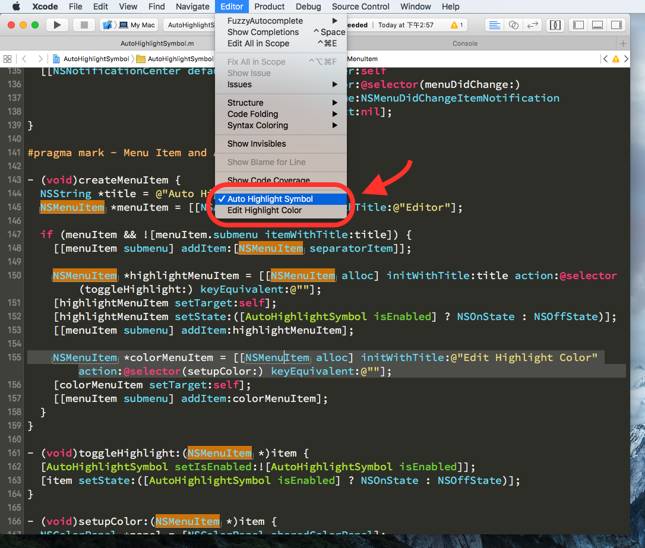Select Edit Highlight Color menu item
Screen dimensions: 645x548
click(265, 210)
